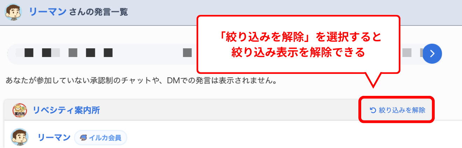Open the リーマン name in the post
Screen dimensions: 462x148
(54, 138)
